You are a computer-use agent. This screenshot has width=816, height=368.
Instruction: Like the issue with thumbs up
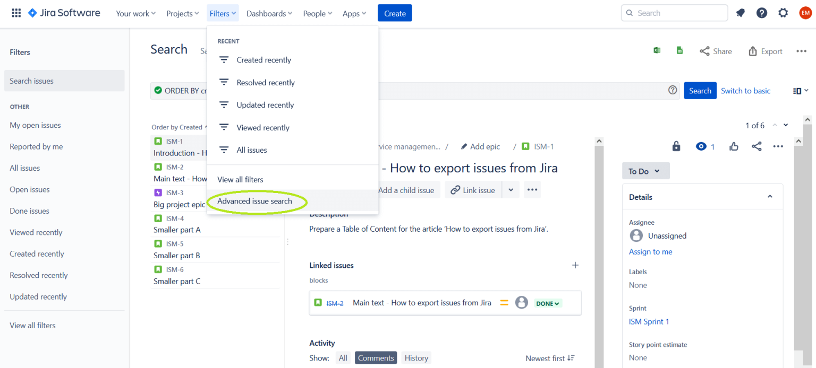(734, 146)
